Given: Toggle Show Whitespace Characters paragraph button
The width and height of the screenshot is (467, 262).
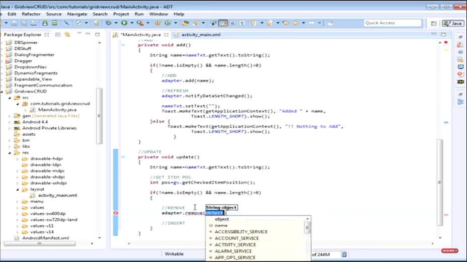Looking at the screenshot, I should click(x=242, y=23).
